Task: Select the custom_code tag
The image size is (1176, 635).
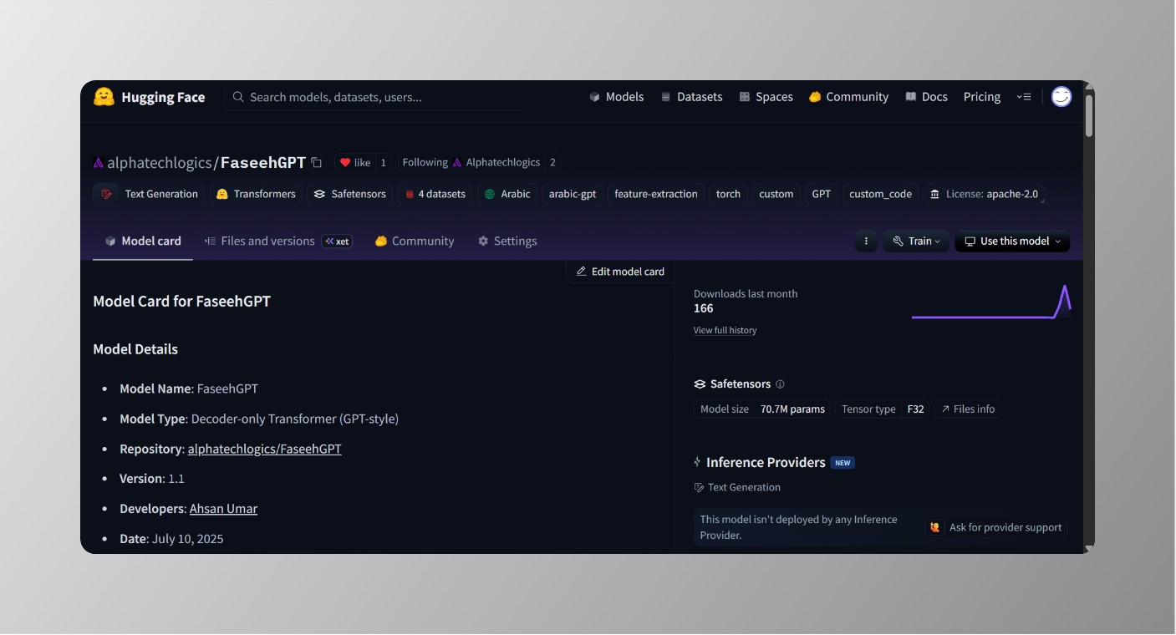Action: click(880, 194)
